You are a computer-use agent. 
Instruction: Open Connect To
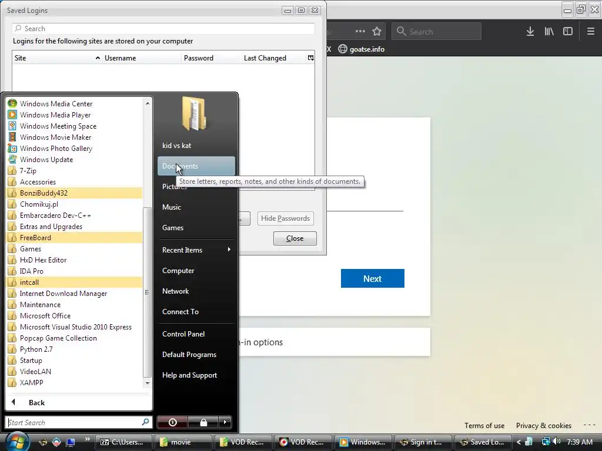(196, 312)
